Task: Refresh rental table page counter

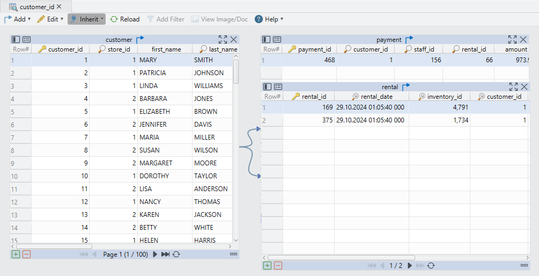Action: click(431, 265)
